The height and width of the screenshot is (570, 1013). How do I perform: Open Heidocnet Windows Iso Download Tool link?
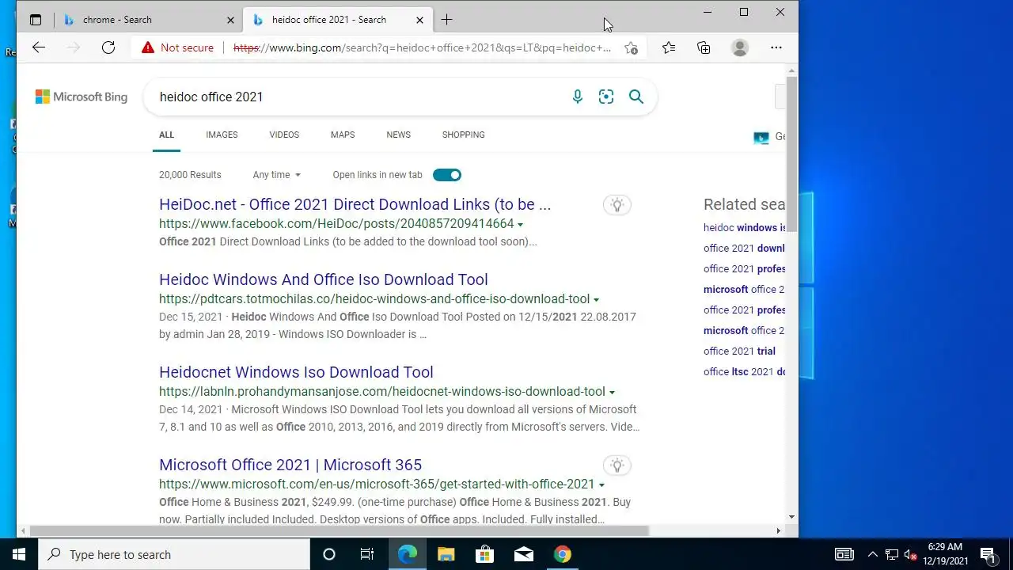(296, 372)
